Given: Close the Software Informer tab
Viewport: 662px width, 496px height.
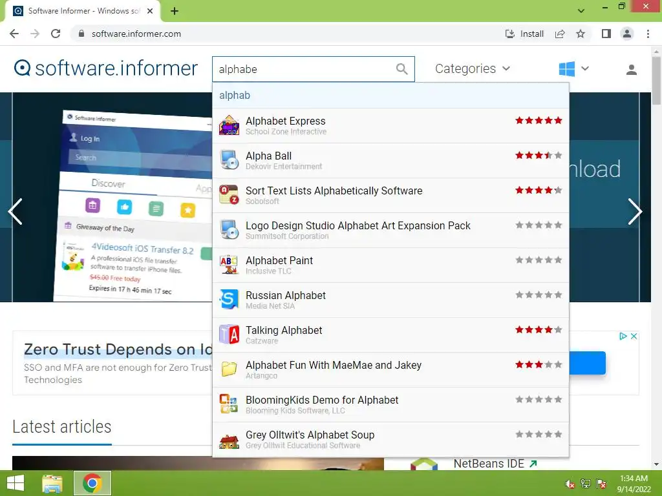Looking at the screenshot, I should coord(150,11).
